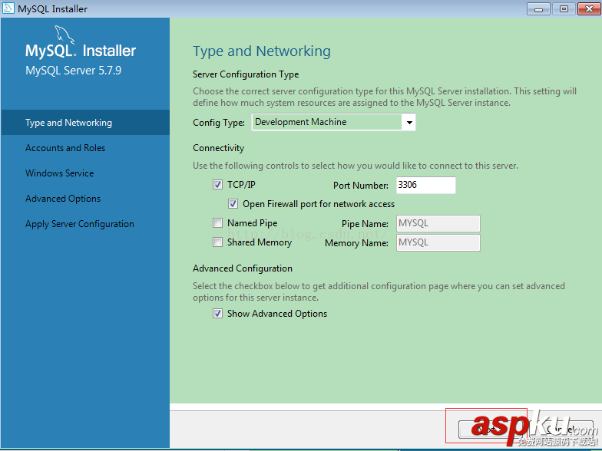Select the Development Machine combo box

pos(333,123)
